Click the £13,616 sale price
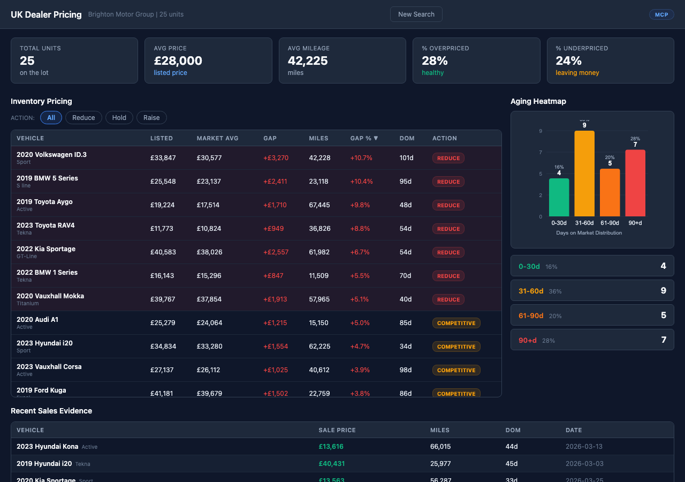The image size is (685, 482). (x=331, y=447)
